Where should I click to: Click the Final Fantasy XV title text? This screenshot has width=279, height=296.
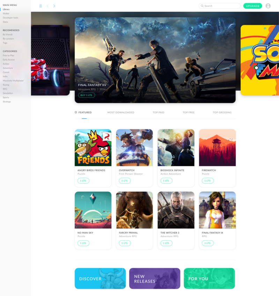tap(92, 85)
